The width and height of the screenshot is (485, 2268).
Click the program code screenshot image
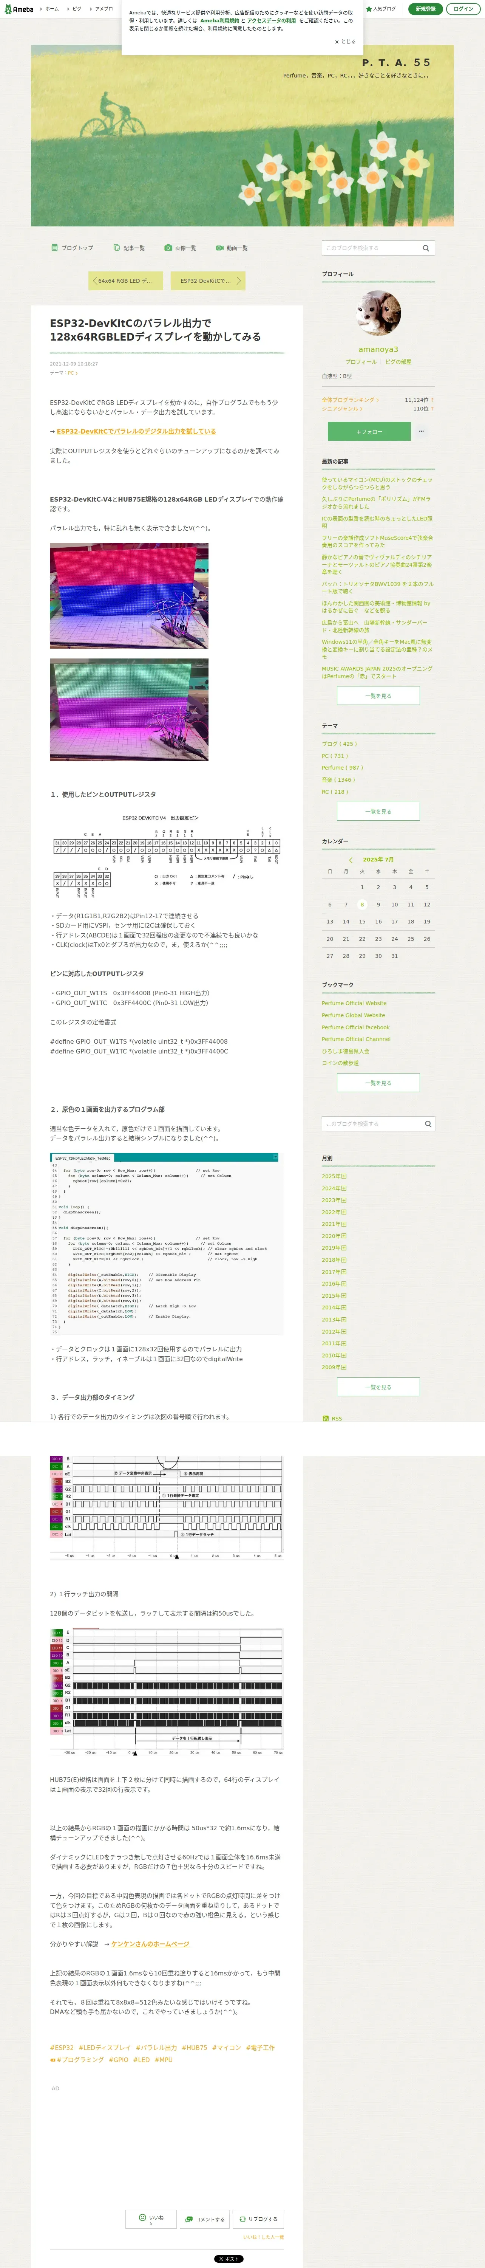pos(166,1244)
